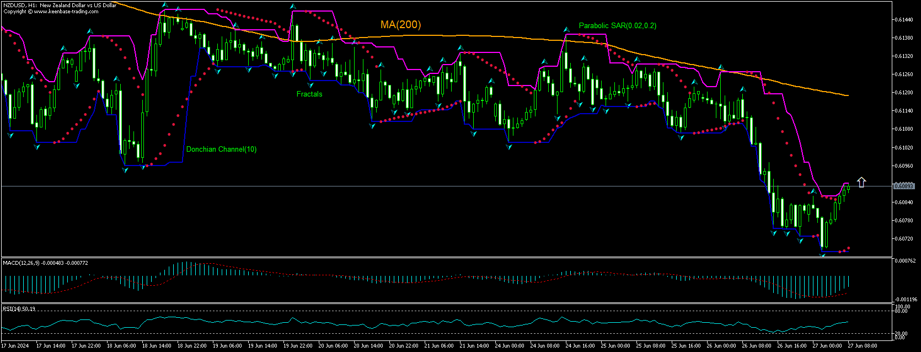This screenshot has width=921, height=352.
Task: Click the latest Parabolic SAR dot below price
Action: [848, 248]
